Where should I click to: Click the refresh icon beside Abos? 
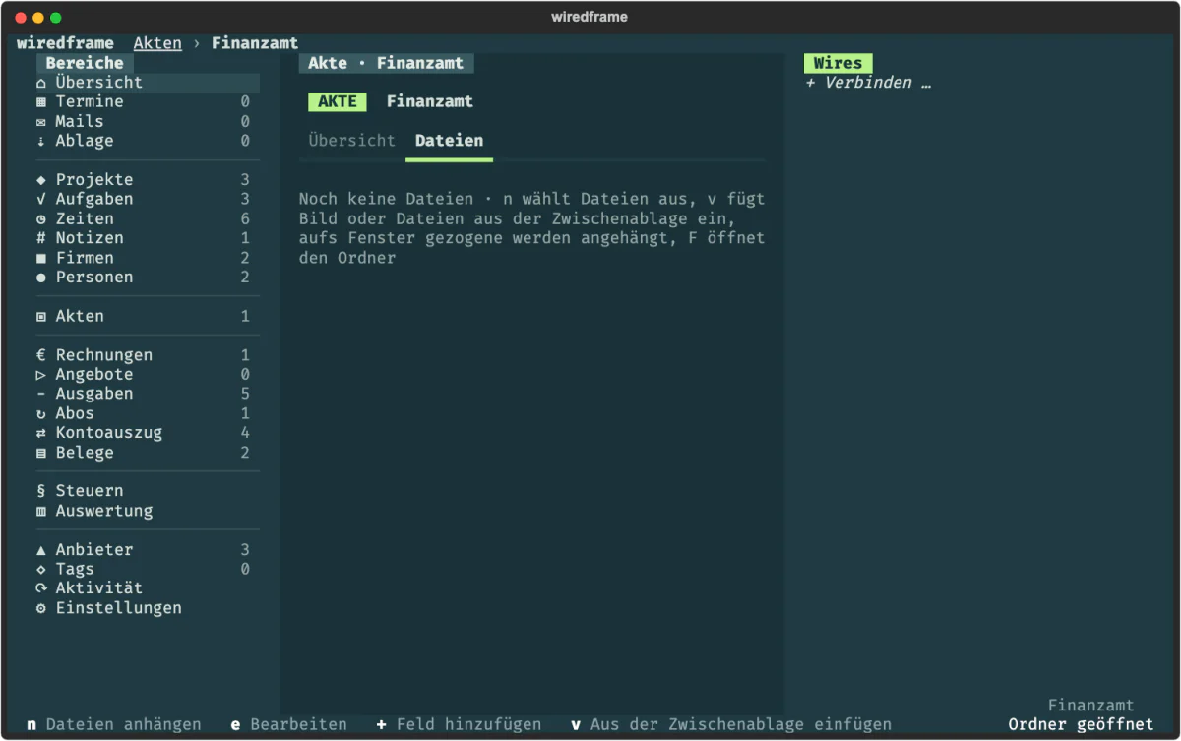41,414
